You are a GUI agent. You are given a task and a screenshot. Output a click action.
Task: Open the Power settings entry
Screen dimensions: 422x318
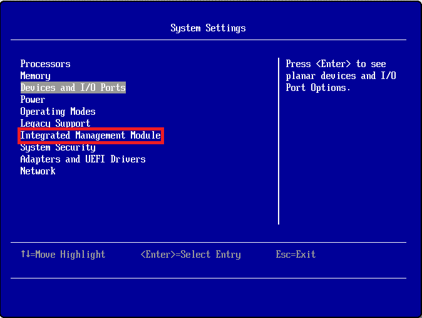click(x=33, y=100)
